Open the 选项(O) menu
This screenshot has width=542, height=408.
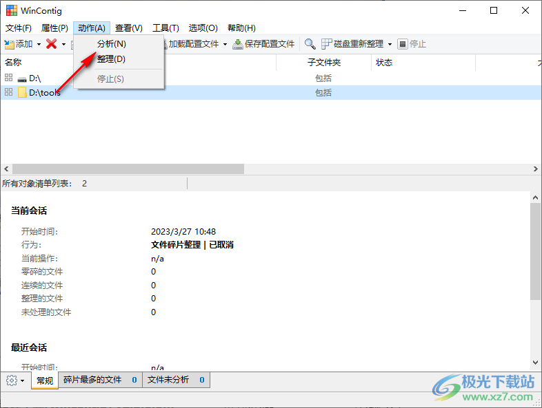203,28
